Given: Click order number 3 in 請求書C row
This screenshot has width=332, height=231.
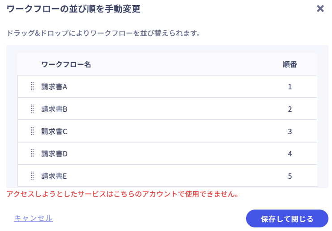Looking at the screenshot, I should pyautogui.click(x=290, y=131).
